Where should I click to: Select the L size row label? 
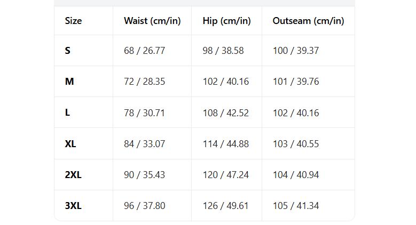[67, 112]
